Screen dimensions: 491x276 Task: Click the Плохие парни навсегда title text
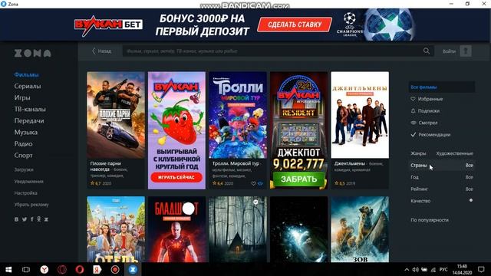tap(106, 166)
